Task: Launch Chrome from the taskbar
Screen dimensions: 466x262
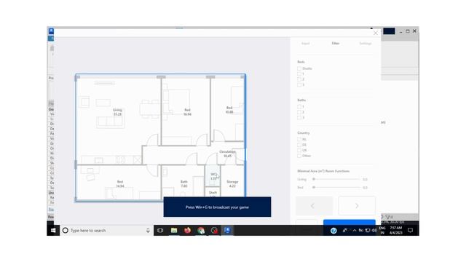Action: (201, 231)
